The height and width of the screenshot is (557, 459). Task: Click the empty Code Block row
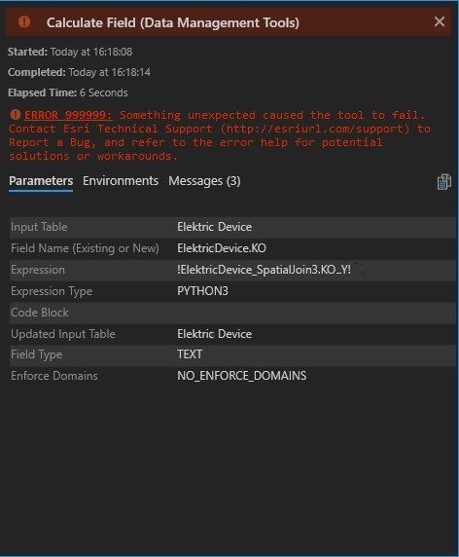[x=232, y=313]
